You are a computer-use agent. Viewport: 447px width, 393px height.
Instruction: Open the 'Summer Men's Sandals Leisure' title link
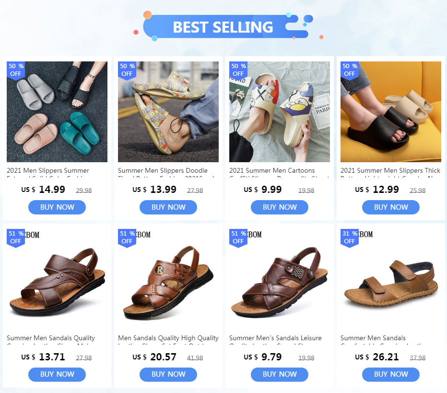tap(275, 338)
